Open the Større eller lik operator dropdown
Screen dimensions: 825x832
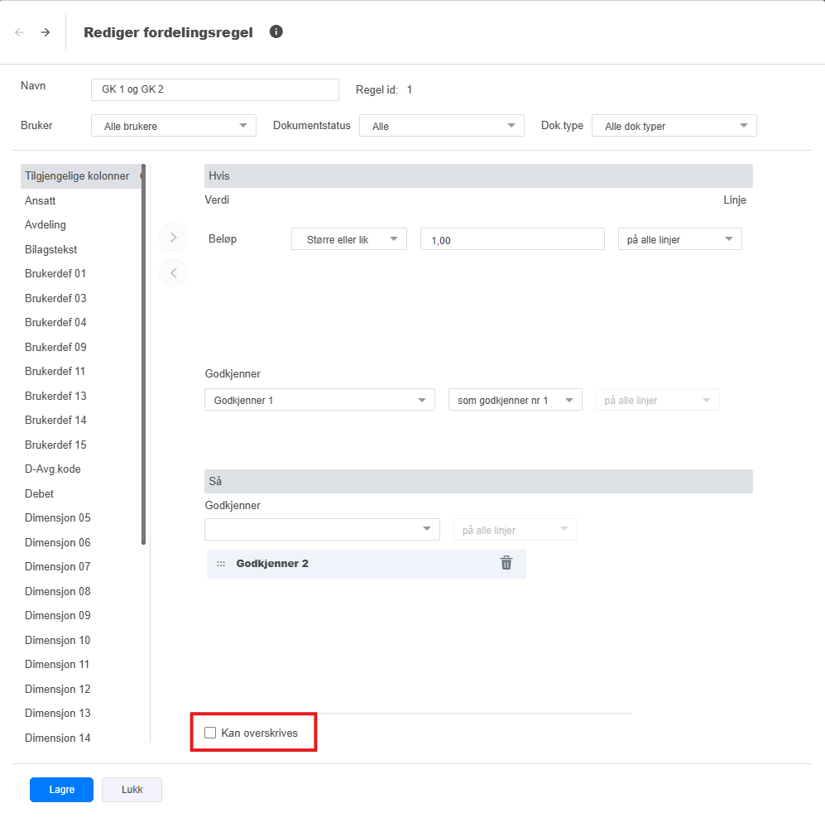(x=349, y=239)
